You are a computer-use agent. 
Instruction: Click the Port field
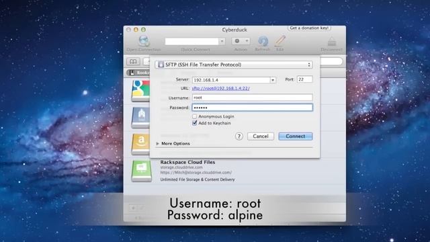tap(304, 79)
